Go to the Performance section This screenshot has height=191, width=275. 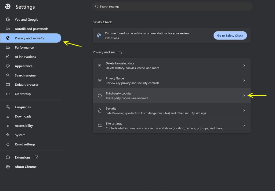[31, 47]
